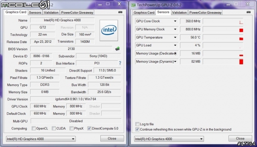Click GPU-Z app icon in right title bar

click(133, 5)
